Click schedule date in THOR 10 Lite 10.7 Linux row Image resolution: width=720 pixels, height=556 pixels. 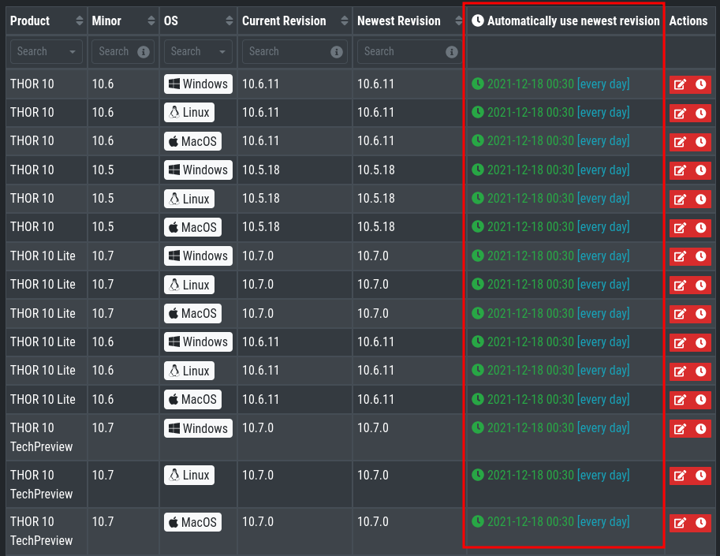pos(530,284)
